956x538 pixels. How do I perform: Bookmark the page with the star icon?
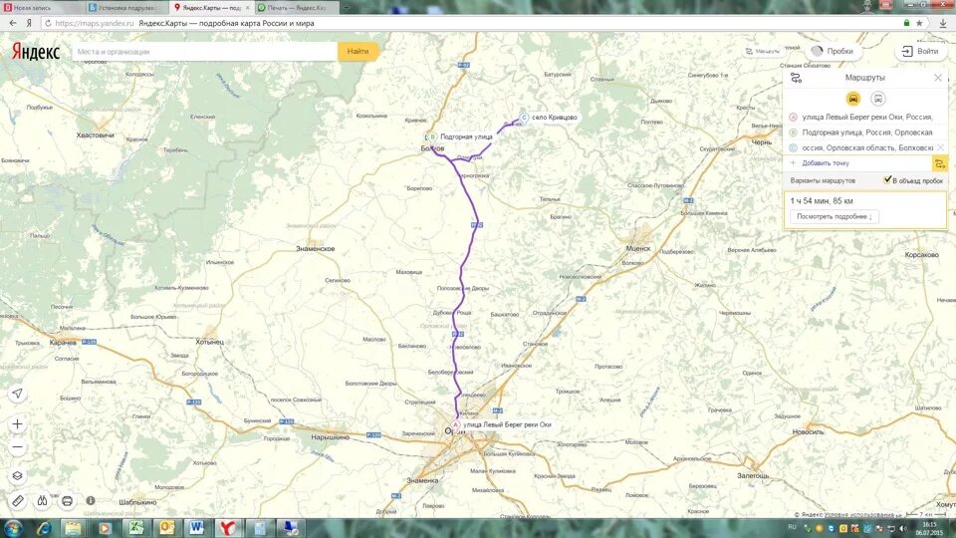[919, 23]
